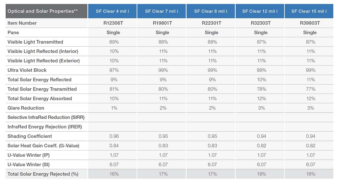Select the Total Solar Energy Rejected label
The image size is (339, 180).
43,174
